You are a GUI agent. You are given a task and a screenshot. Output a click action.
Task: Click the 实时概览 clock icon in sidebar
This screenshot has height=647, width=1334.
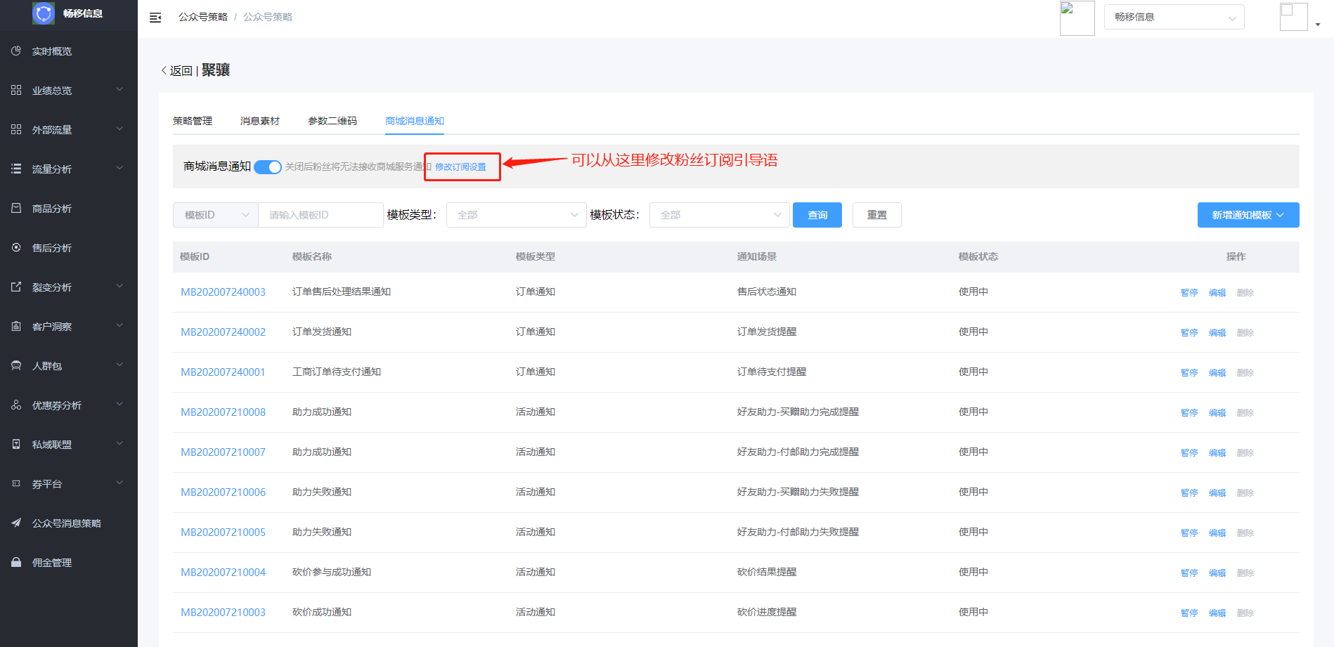(x=16, y=51)
